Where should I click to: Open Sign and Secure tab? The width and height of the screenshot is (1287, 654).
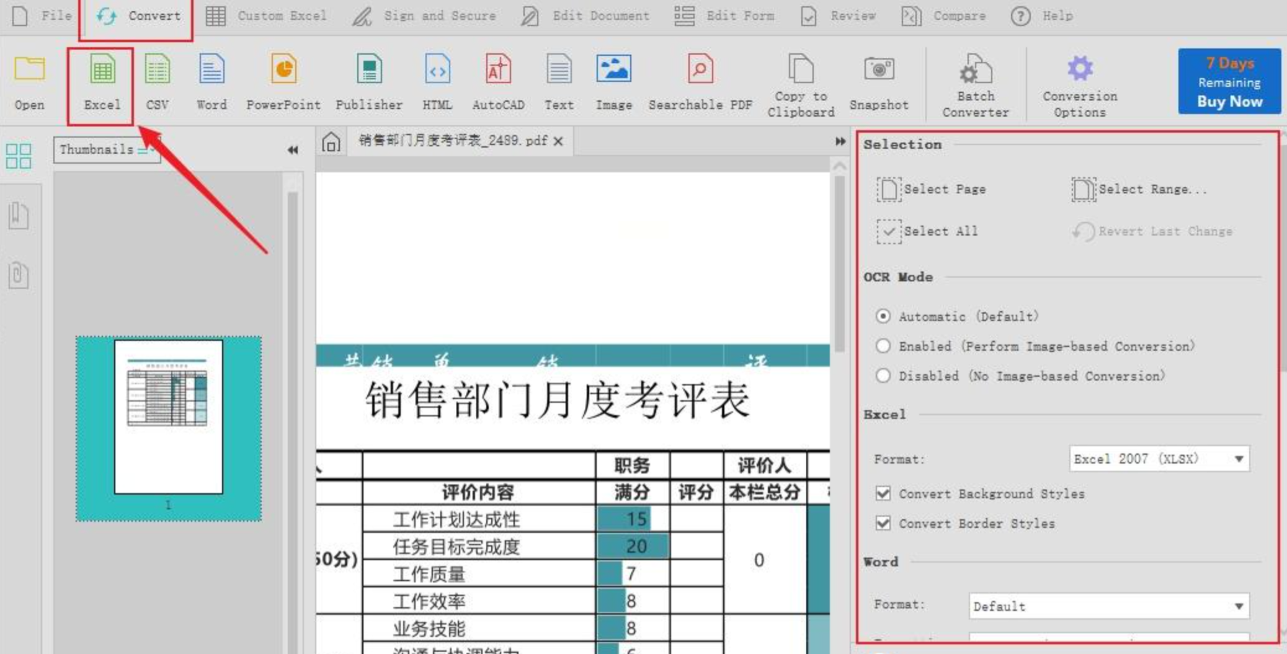click(x=424, y=16)
